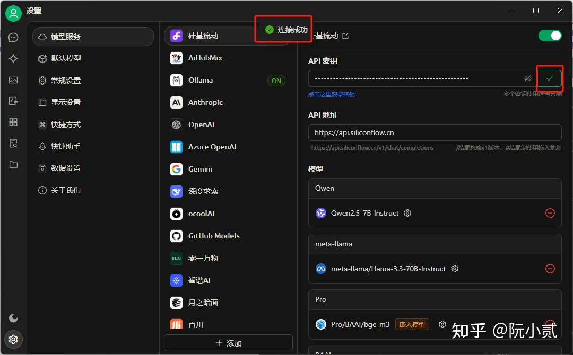Click the Azure OpenAI logo
Image resolution: width=573 pixels, height=355 pixels.
pyautogui.click(x=177, y=147)
